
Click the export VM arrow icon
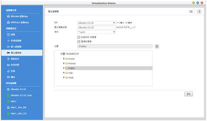tap(8, 53)
